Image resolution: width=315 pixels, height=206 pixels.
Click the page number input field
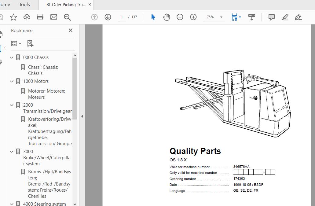pyautogui.click(x=122, y=17)
